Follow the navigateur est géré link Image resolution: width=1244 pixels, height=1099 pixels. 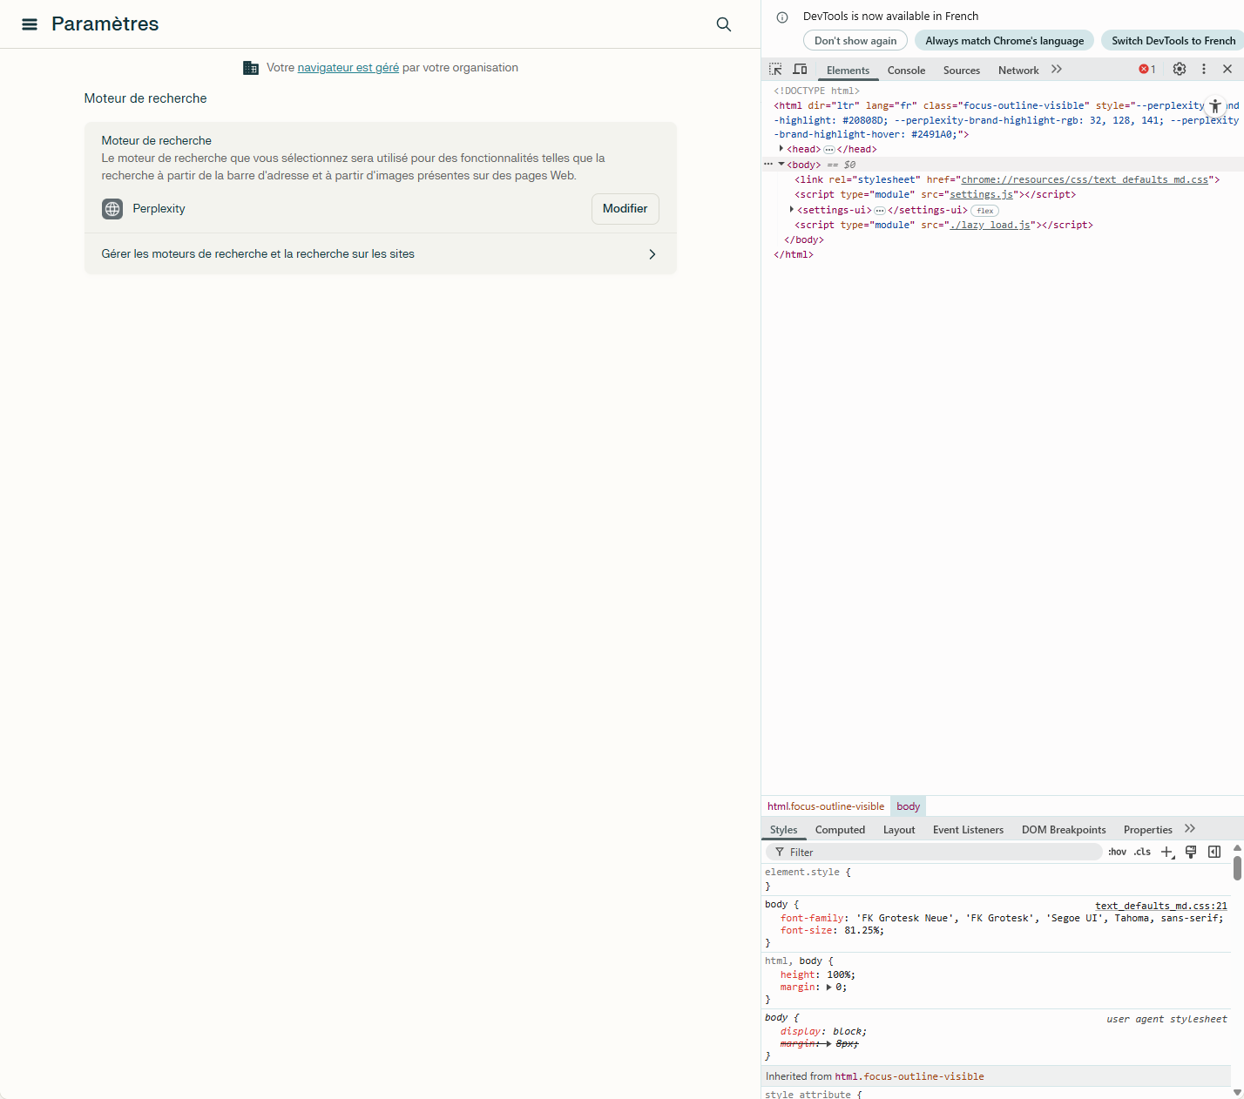click(x=348, y=67)
